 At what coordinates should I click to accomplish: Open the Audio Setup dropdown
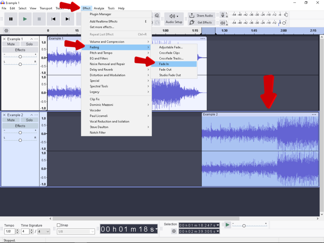tap(174, 19)
